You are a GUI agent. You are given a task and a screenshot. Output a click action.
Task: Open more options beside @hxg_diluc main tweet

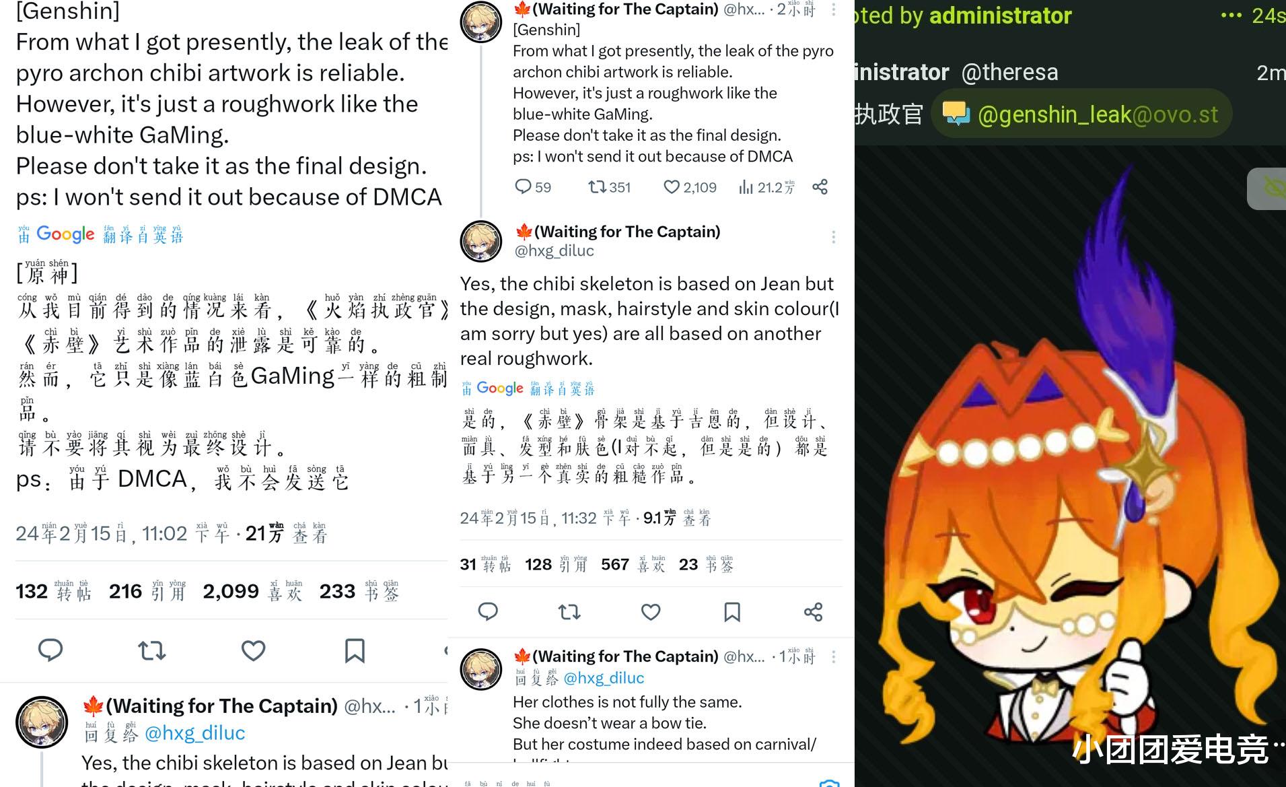coord(834,237)
